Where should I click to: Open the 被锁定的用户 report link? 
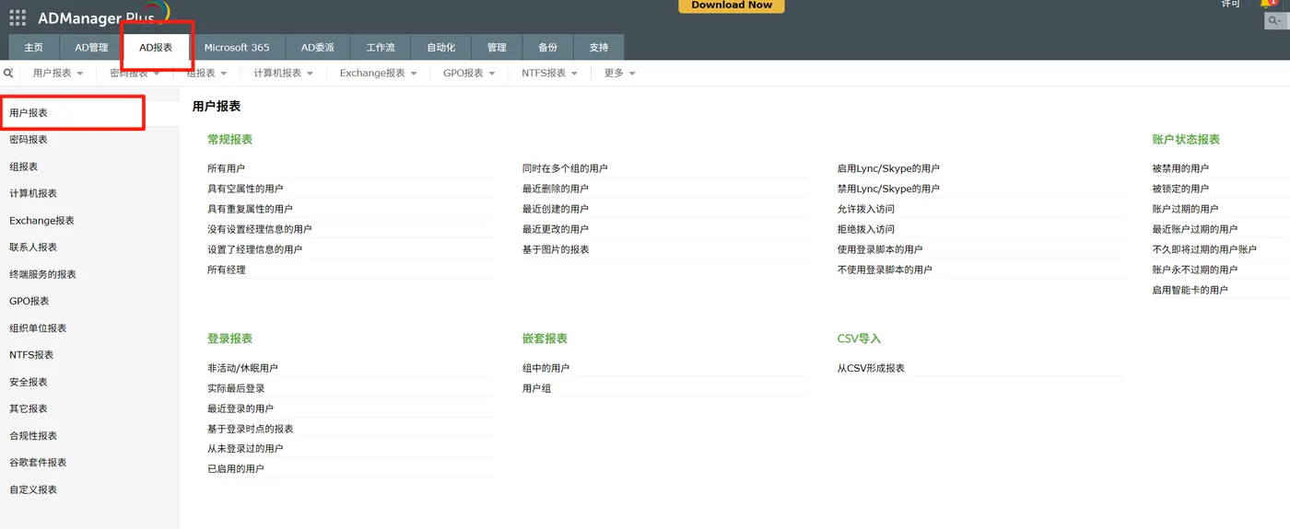click(1180, 189)
